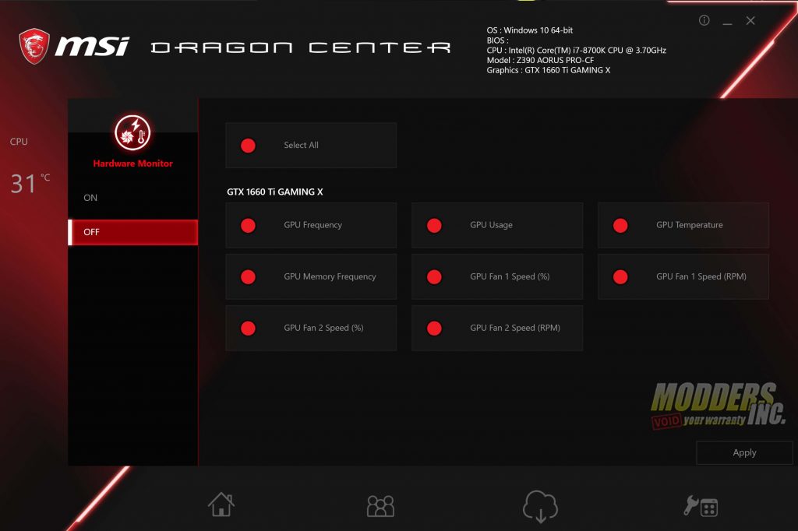
Task: Click the OS Windows 10 64-bit text
Action: (x=529, y=30)
